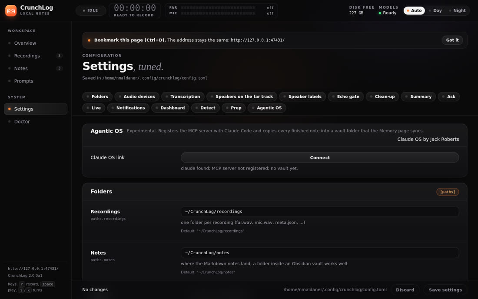Jump to Clean-up section

382,96
